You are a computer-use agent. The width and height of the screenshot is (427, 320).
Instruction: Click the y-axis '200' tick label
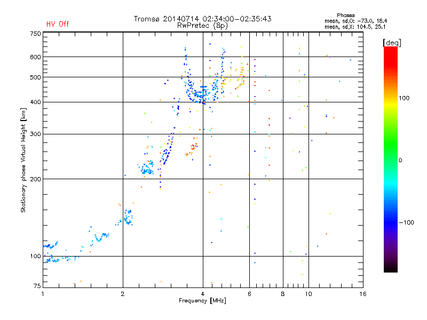click(35, 179)
